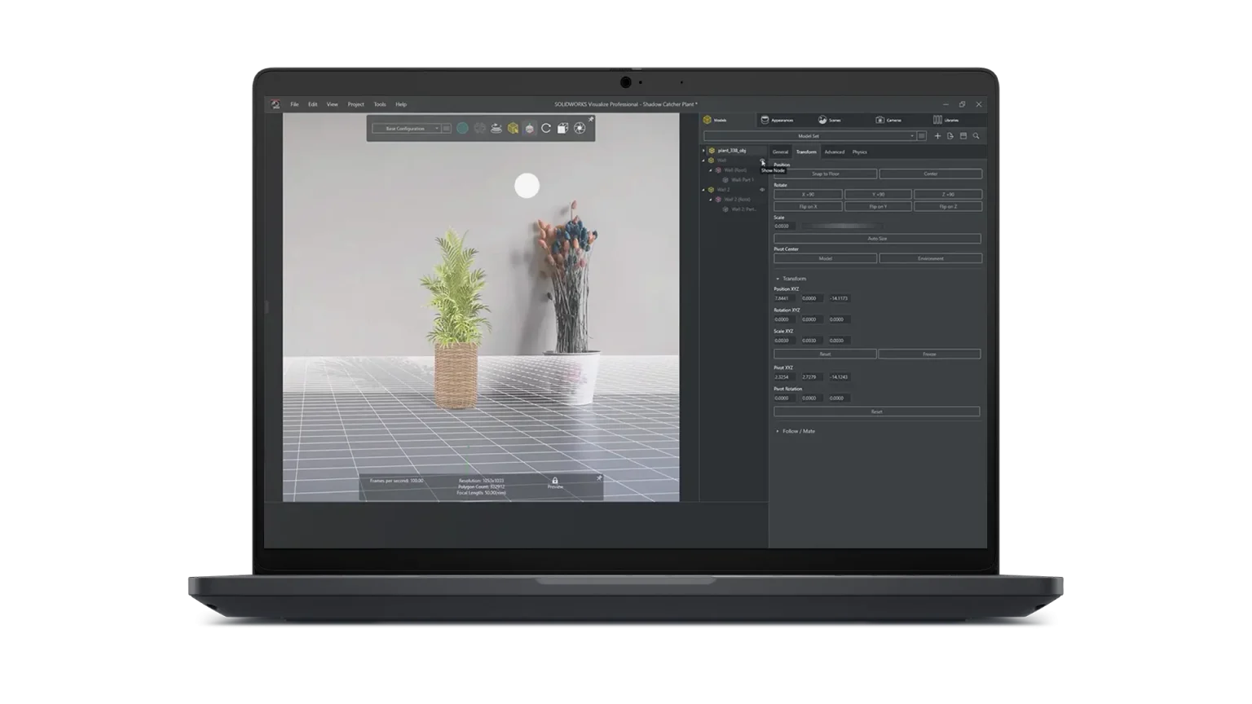Click the plus icon to add model
The height and width of the screenshot is (704, 1252).
point(937,136)
